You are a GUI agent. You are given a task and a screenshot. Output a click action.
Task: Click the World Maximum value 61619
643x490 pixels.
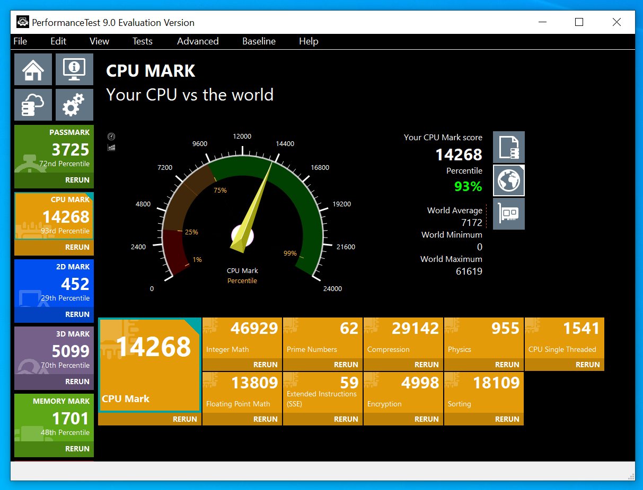click(x=469, y=271)
